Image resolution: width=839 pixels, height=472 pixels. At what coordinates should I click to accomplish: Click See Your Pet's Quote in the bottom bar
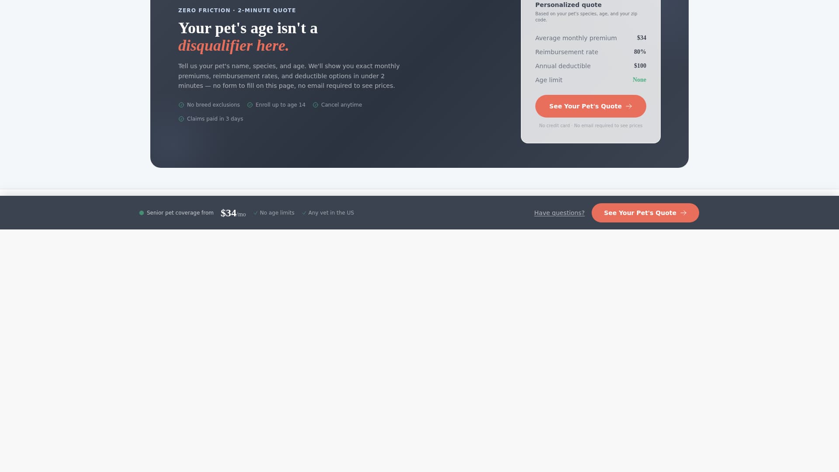(645, 213)
